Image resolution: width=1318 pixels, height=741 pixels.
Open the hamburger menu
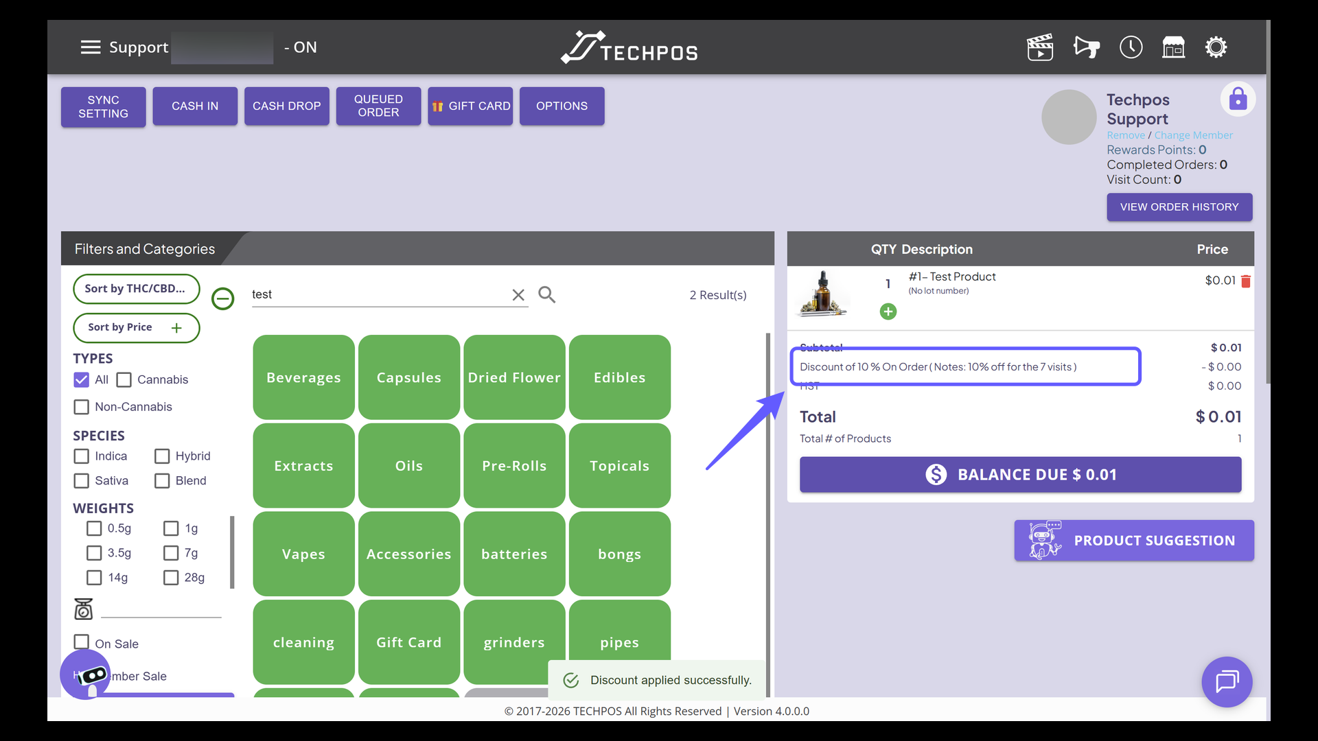click(x=90, y=47)
